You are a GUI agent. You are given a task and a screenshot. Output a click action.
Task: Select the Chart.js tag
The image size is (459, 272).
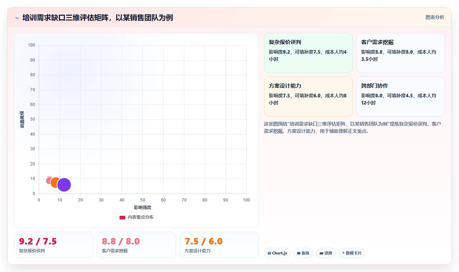[277, 253]
